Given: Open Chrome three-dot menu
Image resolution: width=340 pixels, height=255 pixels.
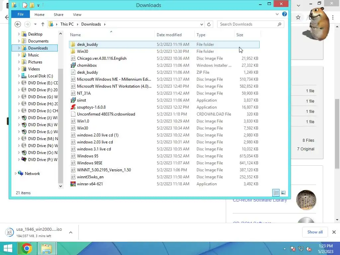Looking at the screenshot, I should pos(333,17).
